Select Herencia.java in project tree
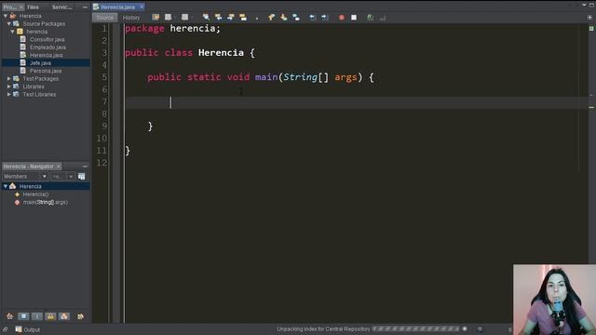Image resolution: width=596 pixels, height=335 pixels. (46, 55)
